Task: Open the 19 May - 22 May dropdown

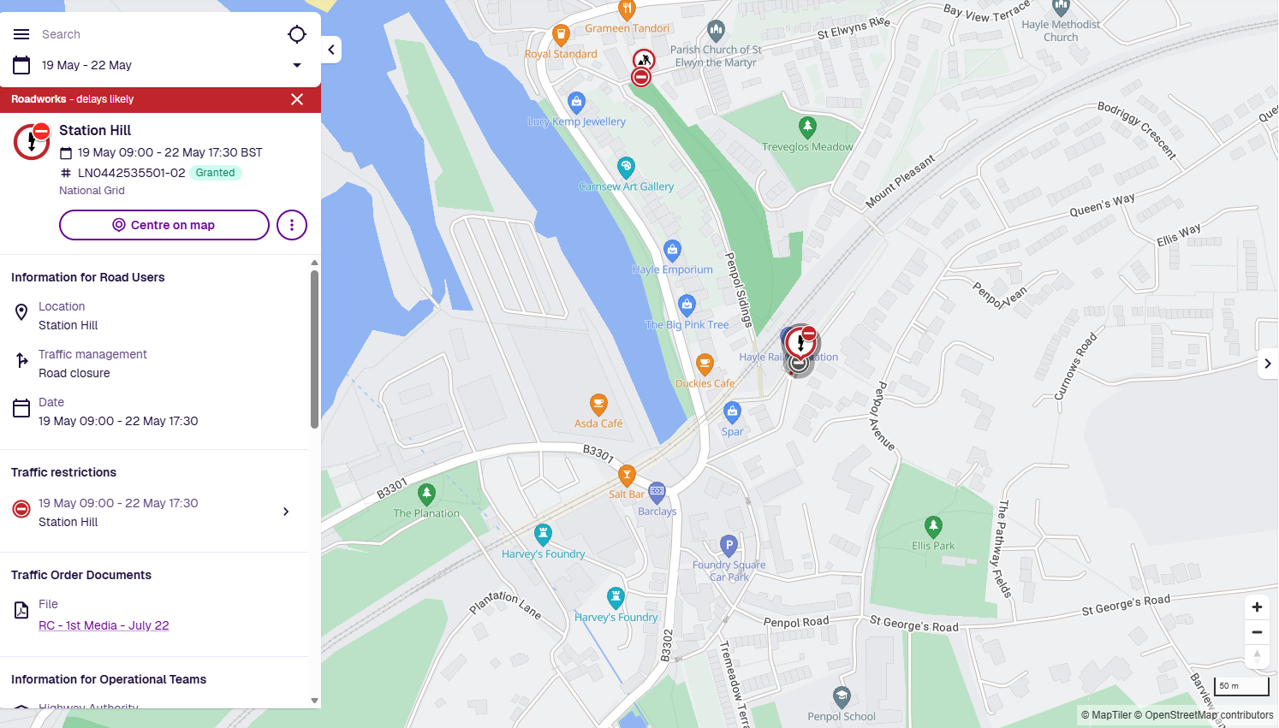Action: click(x=160, y=65)
